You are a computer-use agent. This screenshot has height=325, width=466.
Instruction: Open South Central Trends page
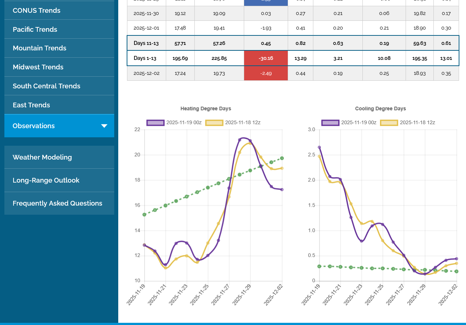tap(46, 86)
